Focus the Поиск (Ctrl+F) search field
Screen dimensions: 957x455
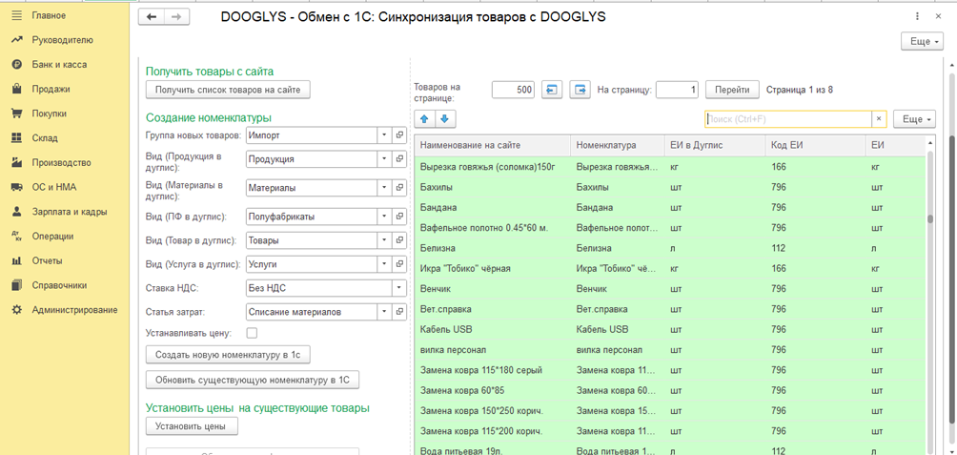tap(788, 119)
